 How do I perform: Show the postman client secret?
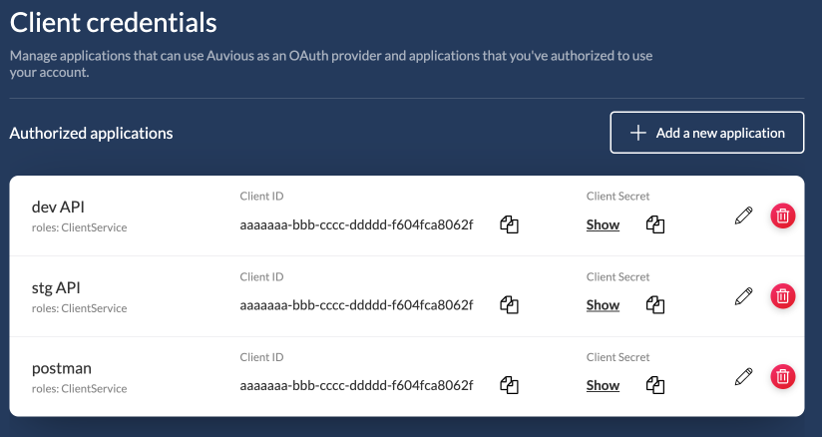pos(603,385)
